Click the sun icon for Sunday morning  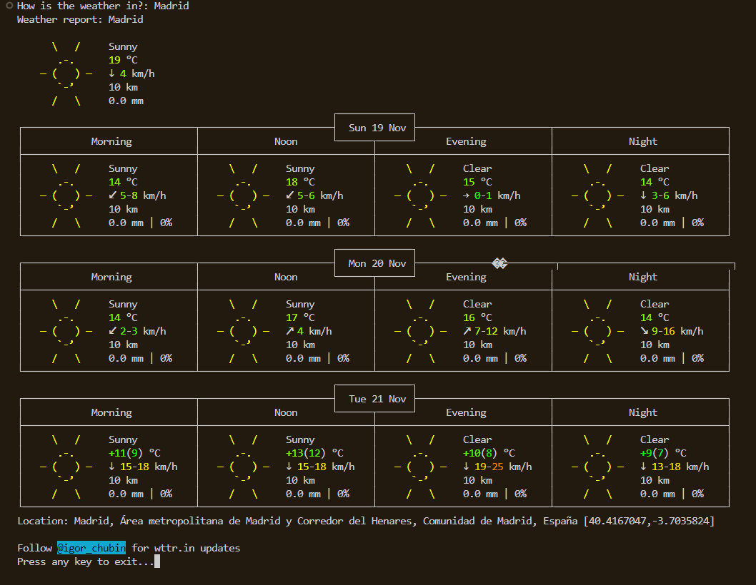click(66, 195)
